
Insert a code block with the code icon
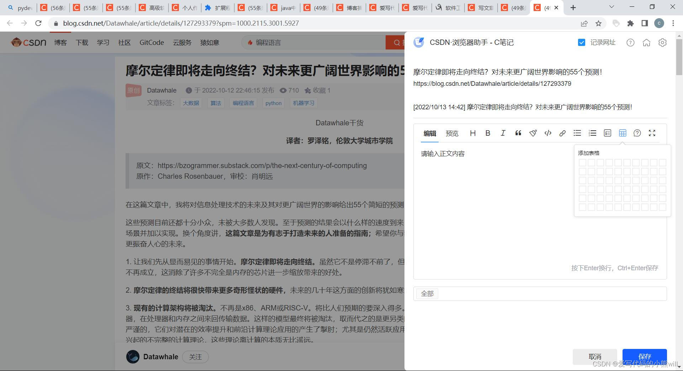click(x=548, y=133)
